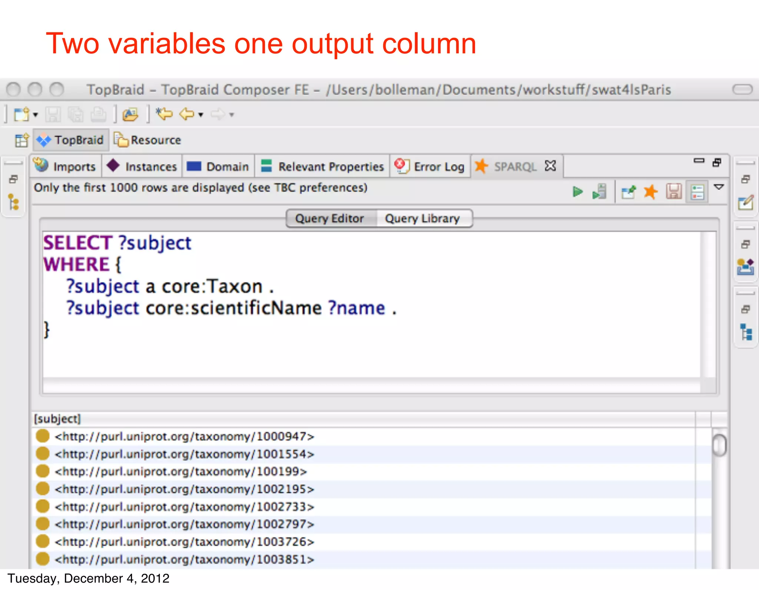759x590 pixels.
Task: Add query to library star icon
Action: (x=650, y=192)
